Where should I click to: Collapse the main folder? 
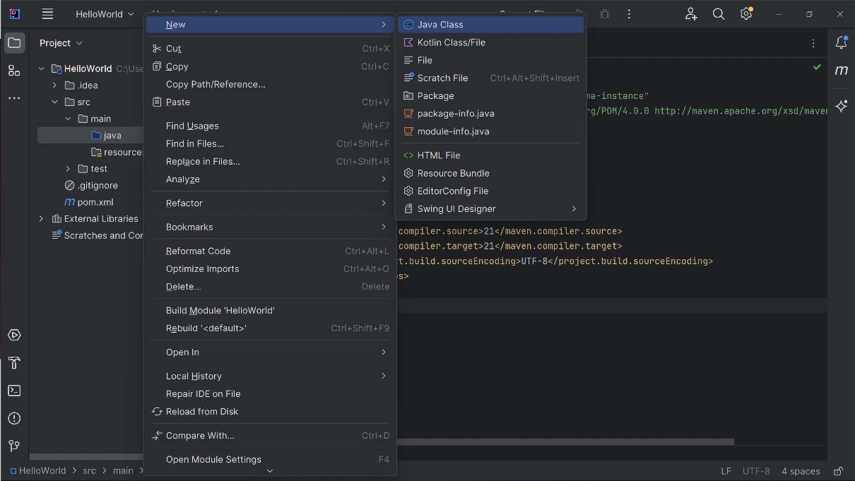(x=68, y=119)
